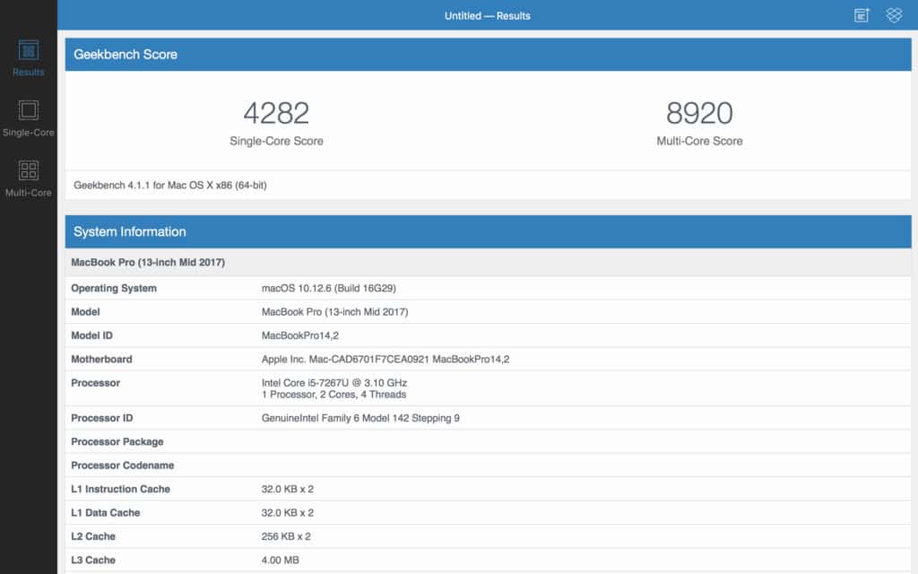This screenshot has width=918, height=574.
Task: Click the Geekbench Score section header
Action: coord(489,55)
